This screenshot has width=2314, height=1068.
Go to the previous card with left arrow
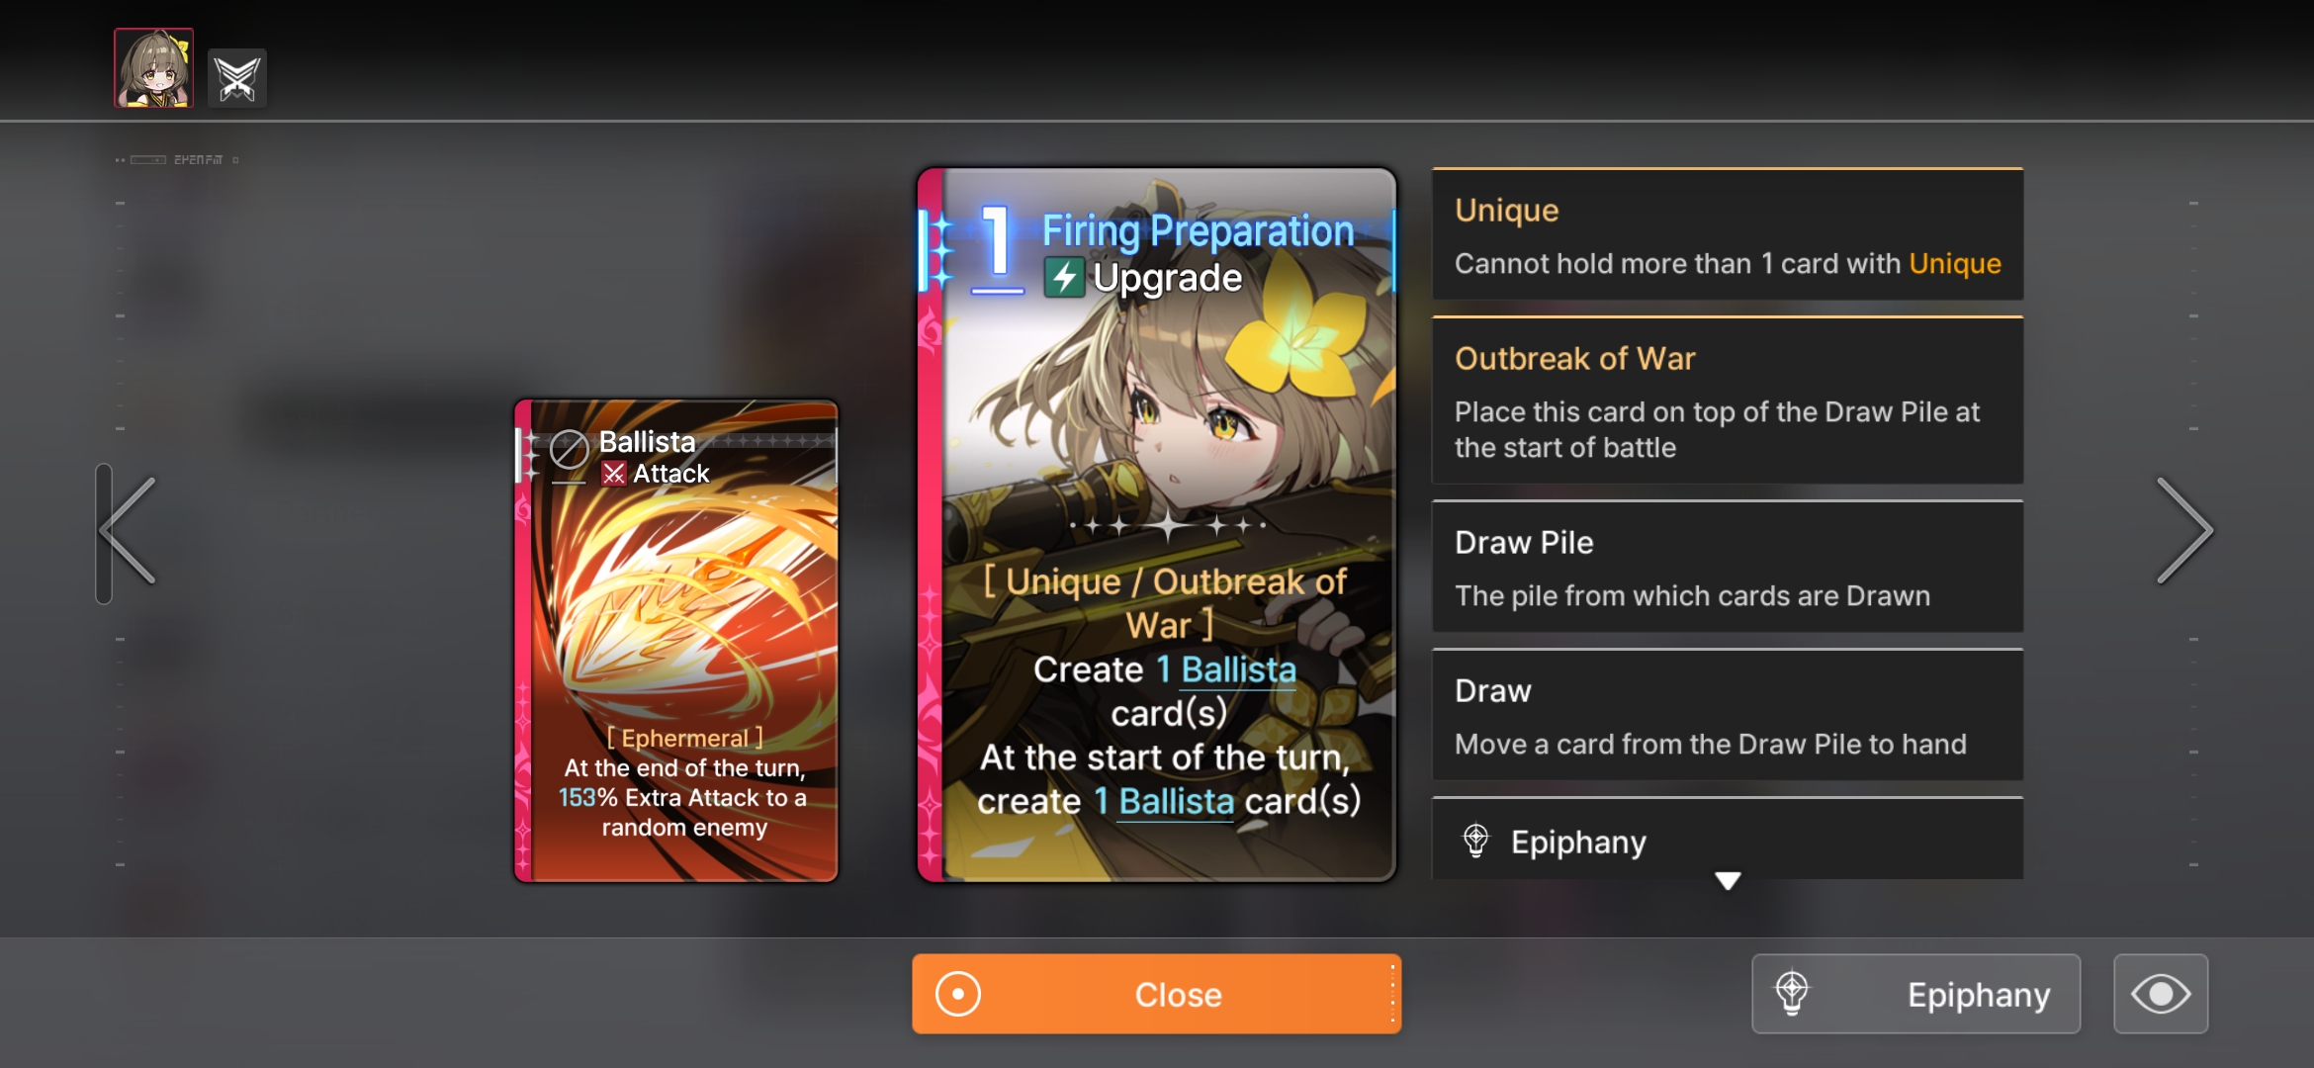(129, 531)
